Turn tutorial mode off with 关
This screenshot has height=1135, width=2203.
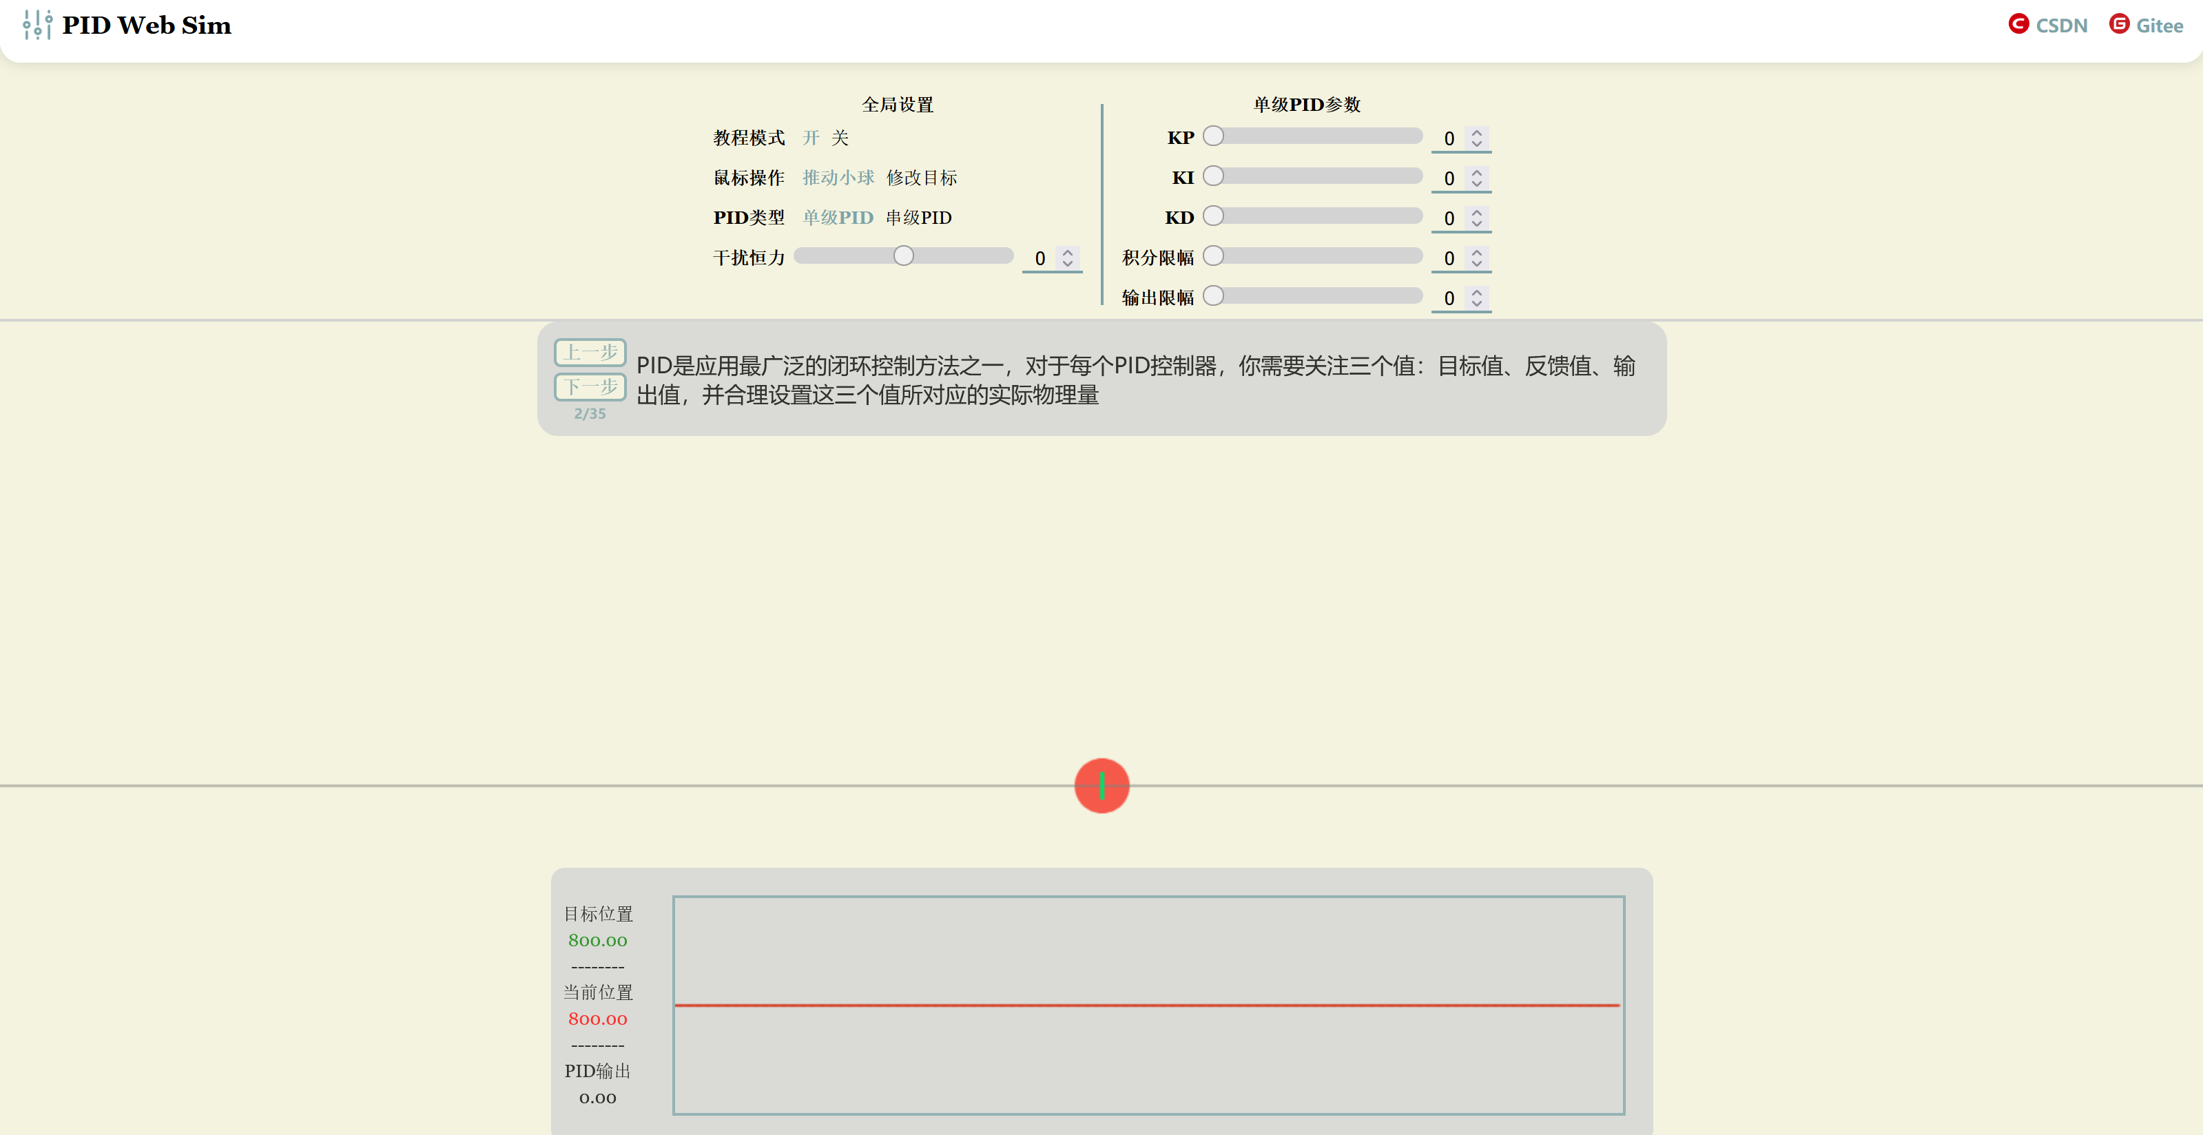pos(840,138)
